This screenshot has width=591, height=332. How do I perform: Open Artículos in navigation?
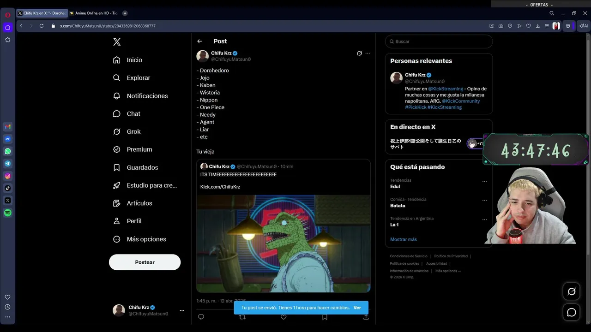pos(133,203)
